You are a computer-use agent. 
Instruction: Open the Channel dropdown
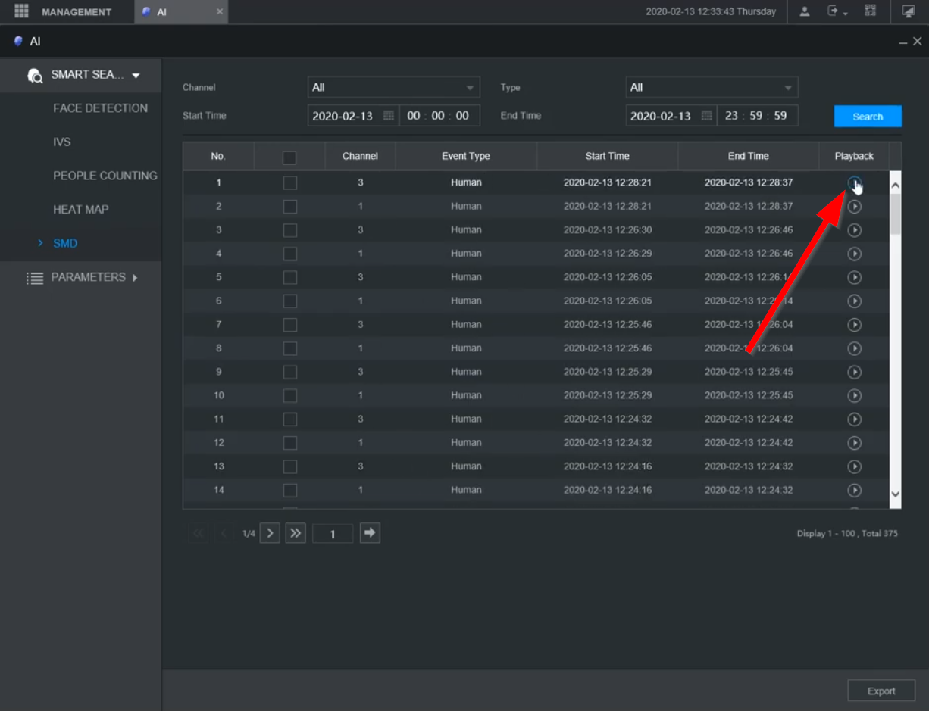click(393, 88)
